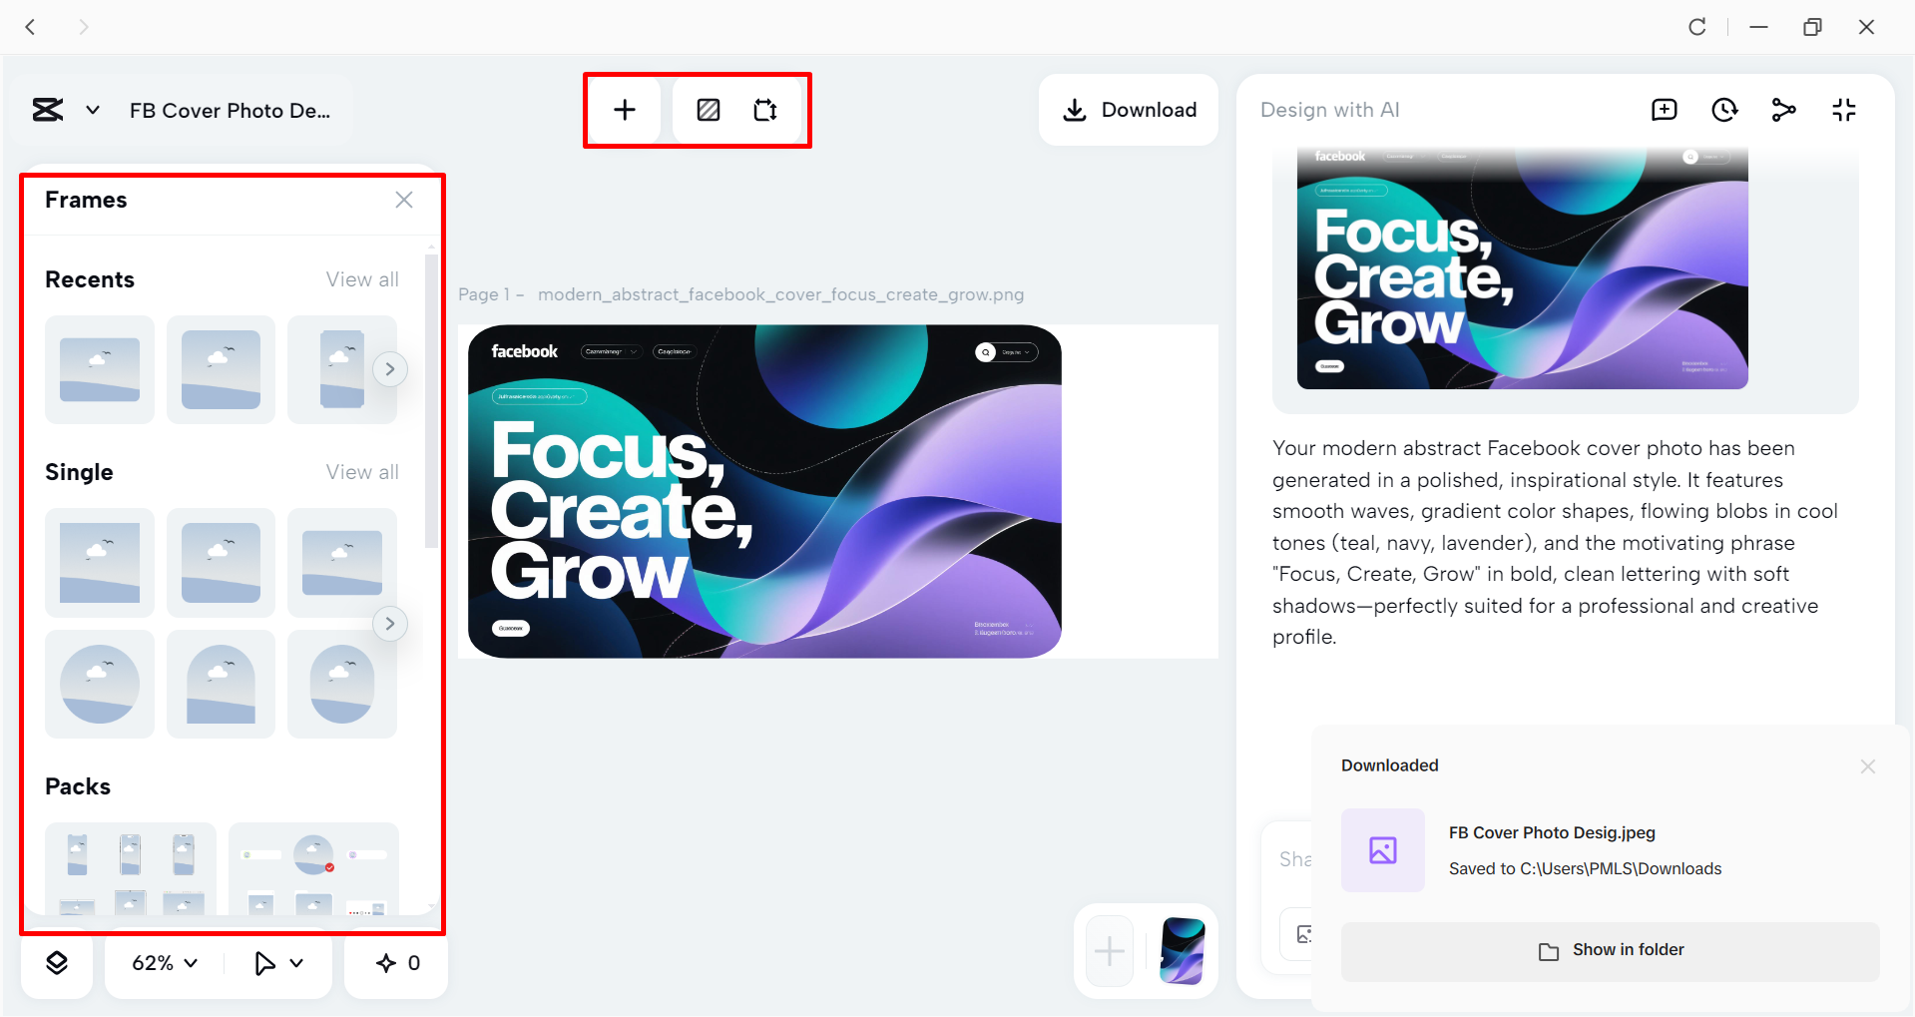
Task: Click the CapCut logo icon
Action: pyautogui.click(x=48, y=110)
